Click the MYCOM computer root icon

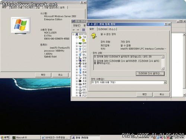click(77, 34)
